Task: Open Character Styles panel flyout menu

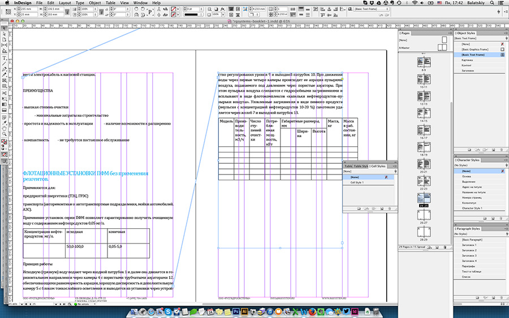Action: [x=506, y=160]
